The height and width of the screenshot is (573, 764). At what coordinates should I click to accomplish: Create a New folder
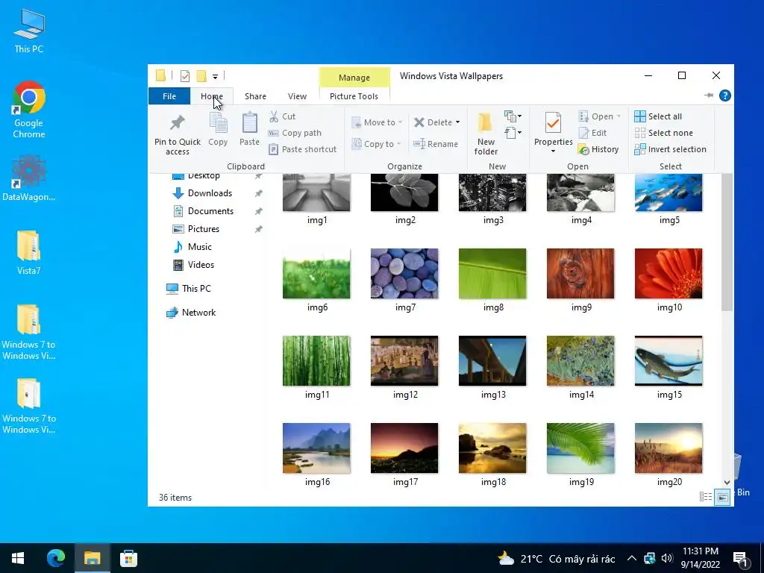pyautogui.click(x=486, y=134)
